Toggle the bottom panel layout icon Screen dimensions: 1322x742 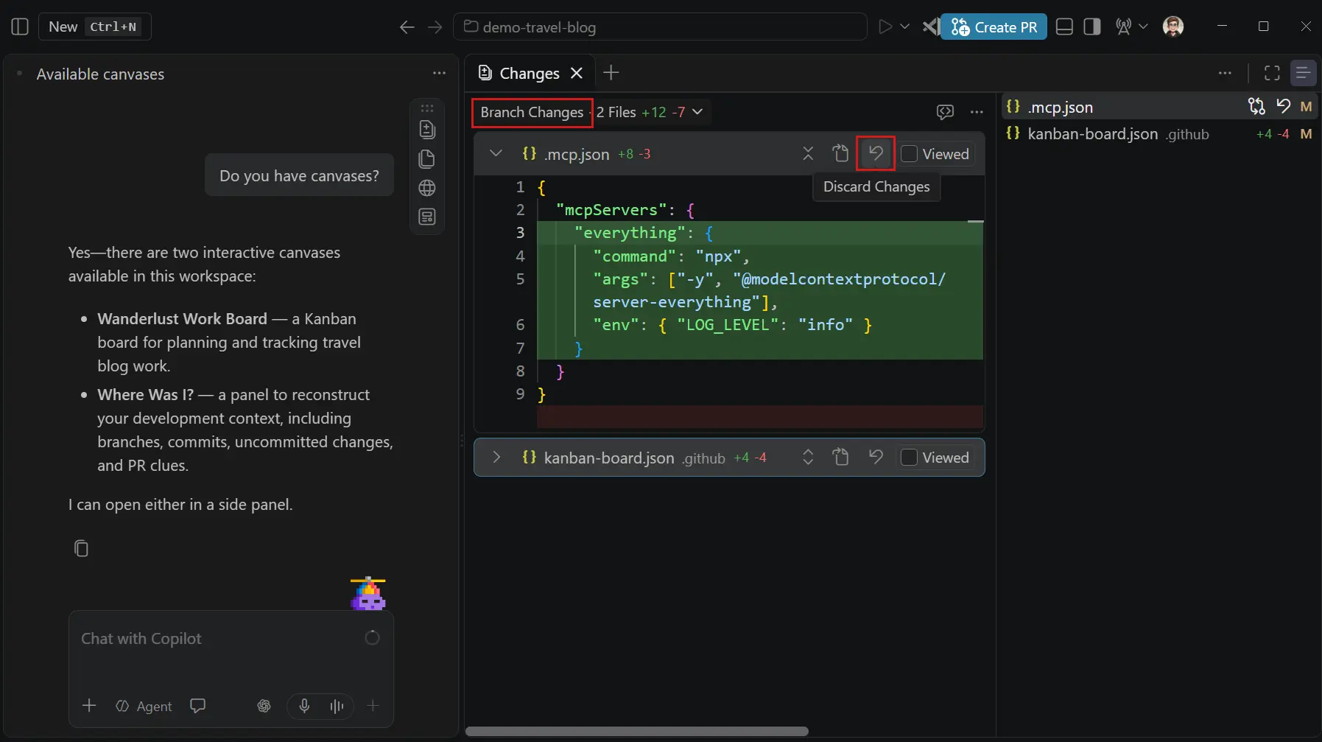[x=1064, y=27]
